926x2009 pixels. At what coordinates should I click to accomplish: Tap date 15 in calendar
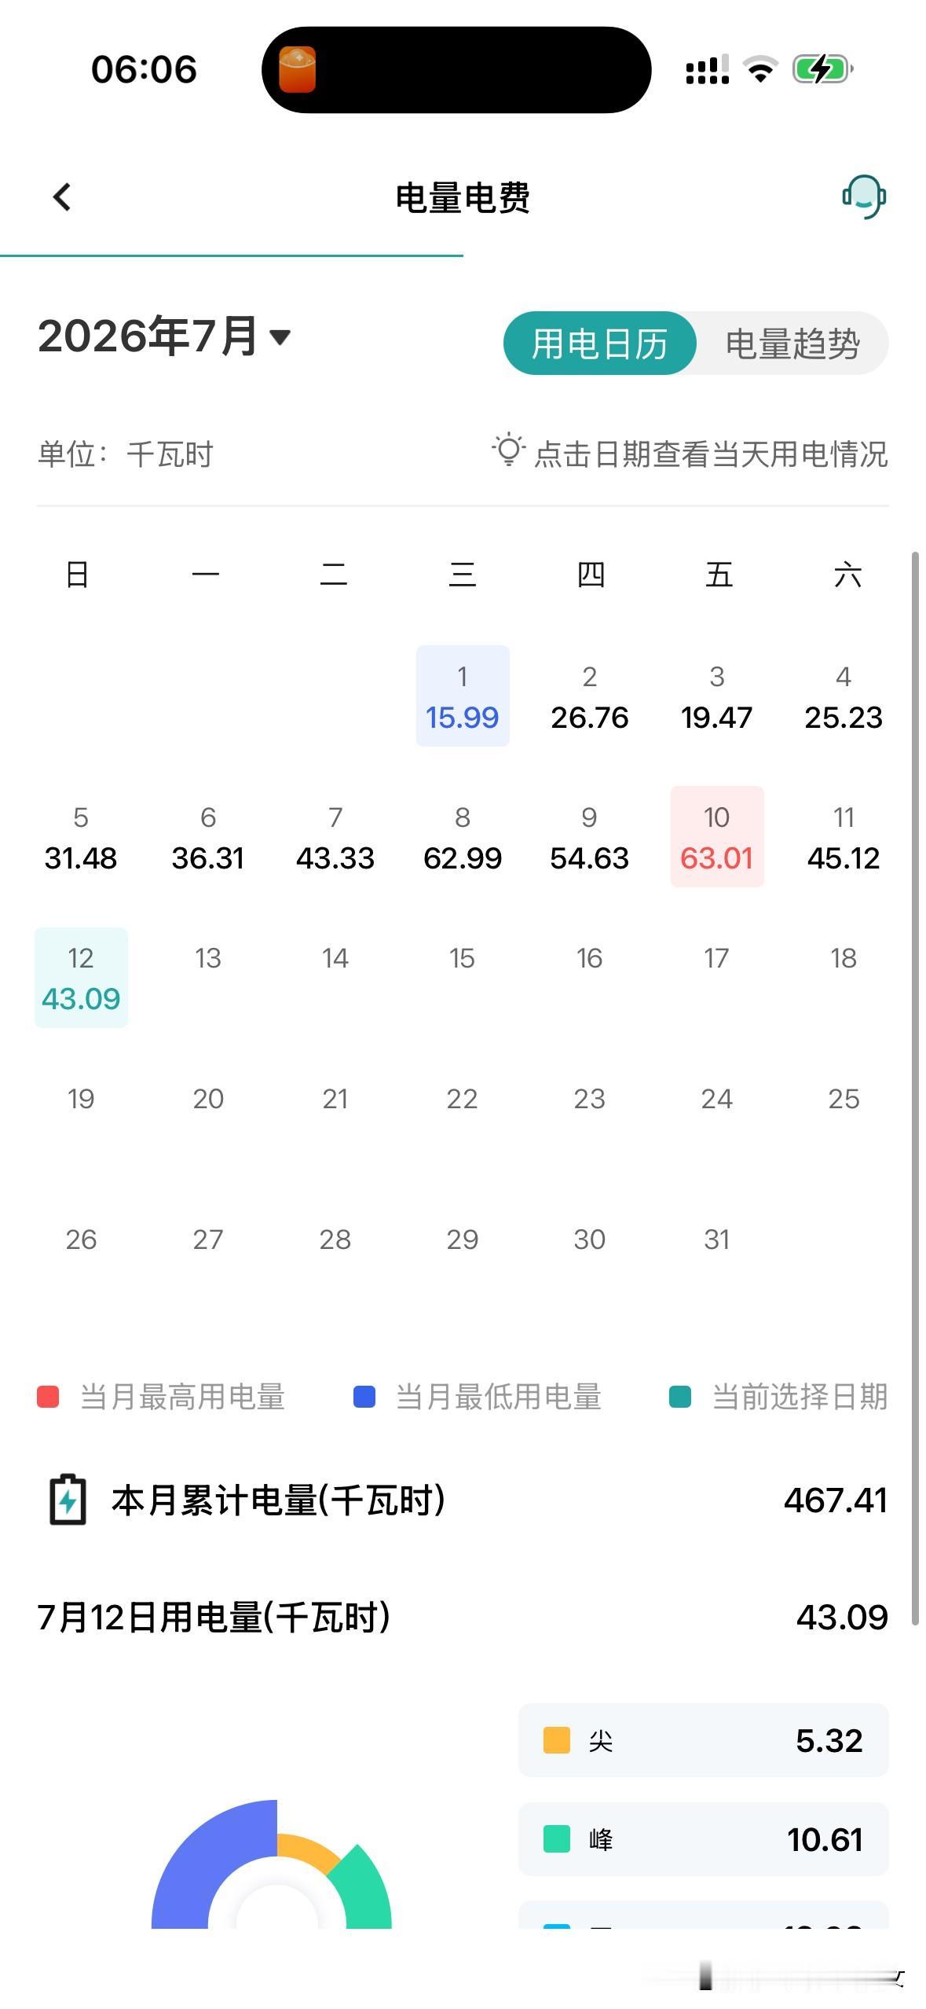pos(463,958)
